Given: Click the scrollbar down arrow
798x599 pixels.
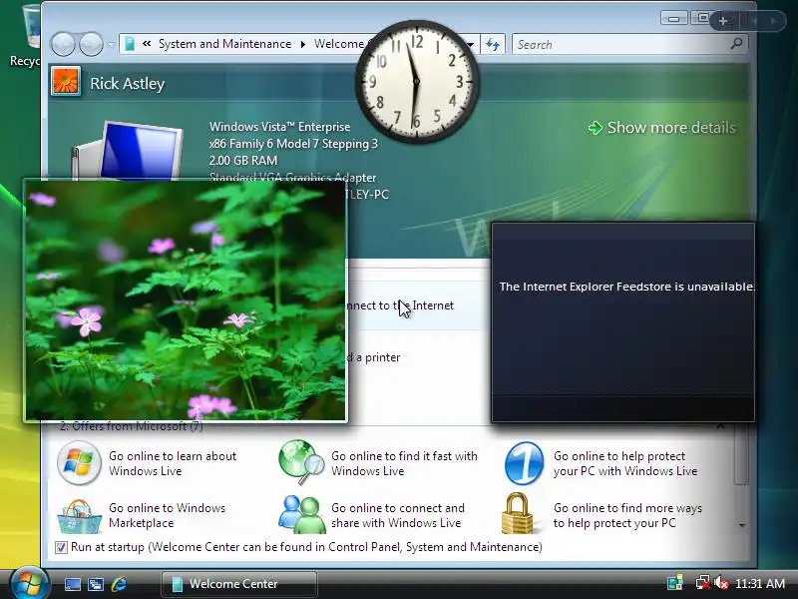Looking at the screenshot, I should (742, 525).
